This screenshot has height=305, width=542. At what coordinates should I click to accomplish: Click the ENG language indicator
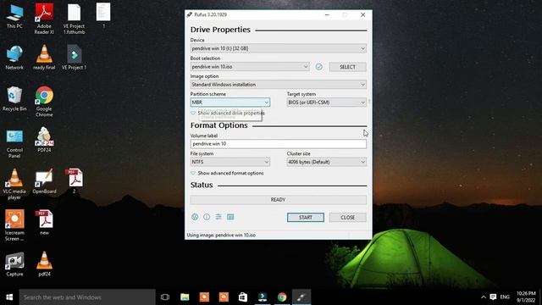point(505,297)
